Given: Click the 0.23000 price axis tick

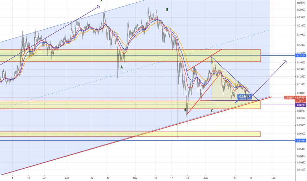Looking at the screenshot, I should pyautogui.click(x=301, y=17).
